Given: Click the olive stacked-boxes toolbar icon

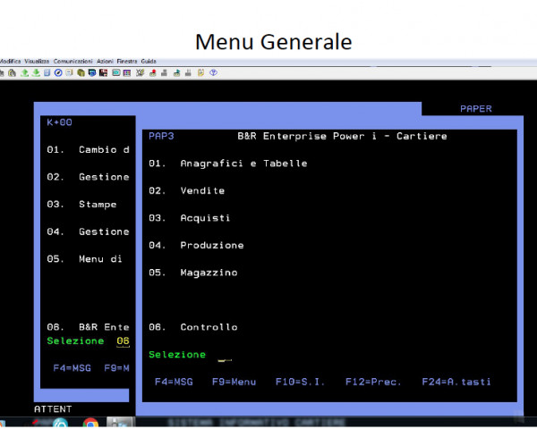Looking at the screenshot, I should [81, 73].
